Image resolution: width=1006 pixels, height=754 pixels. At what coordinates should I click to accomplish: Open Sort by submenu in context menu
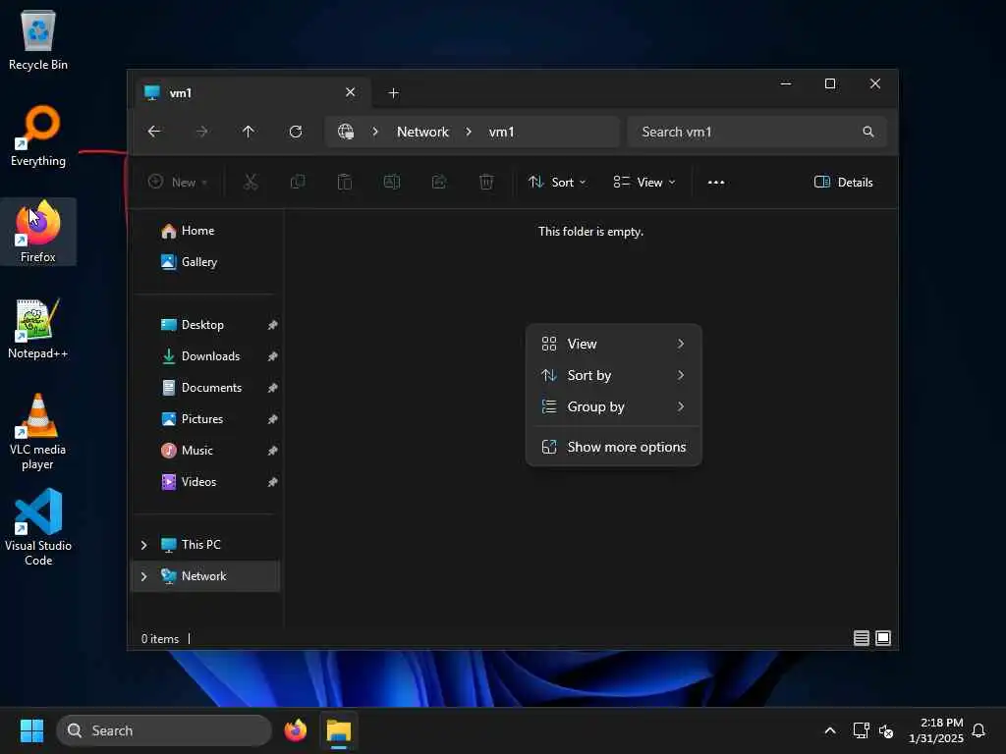click(613, 375)
